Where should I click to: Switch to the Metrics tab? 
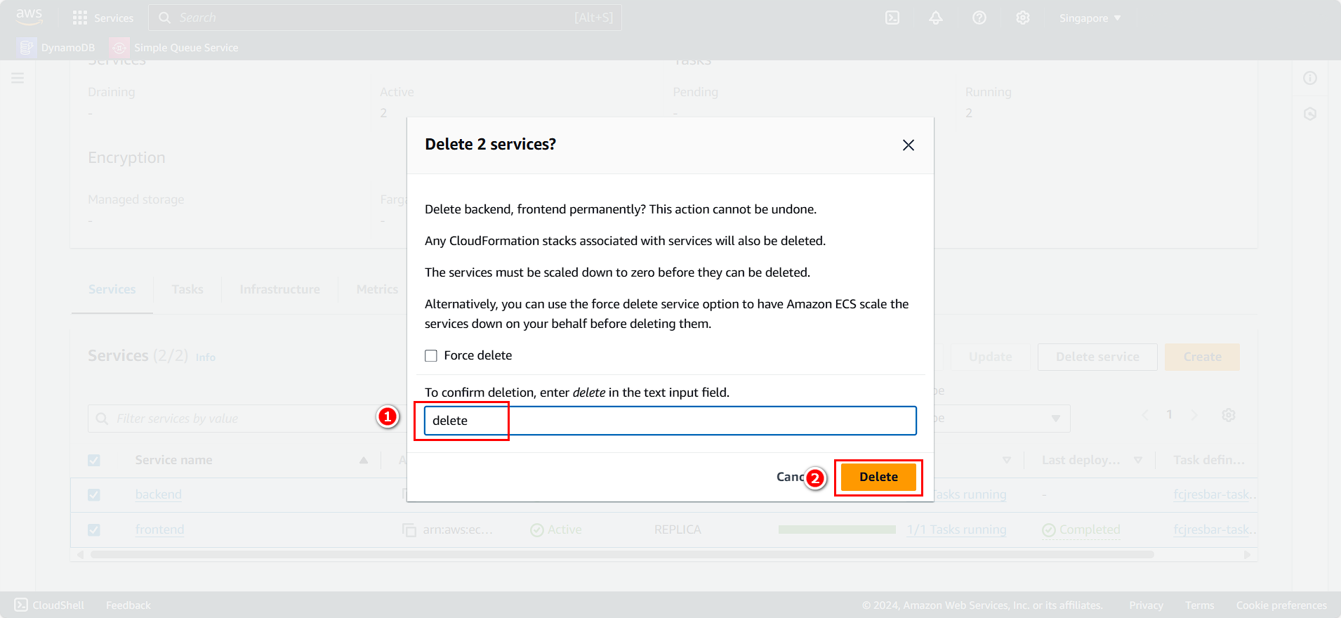pos(377,289)
